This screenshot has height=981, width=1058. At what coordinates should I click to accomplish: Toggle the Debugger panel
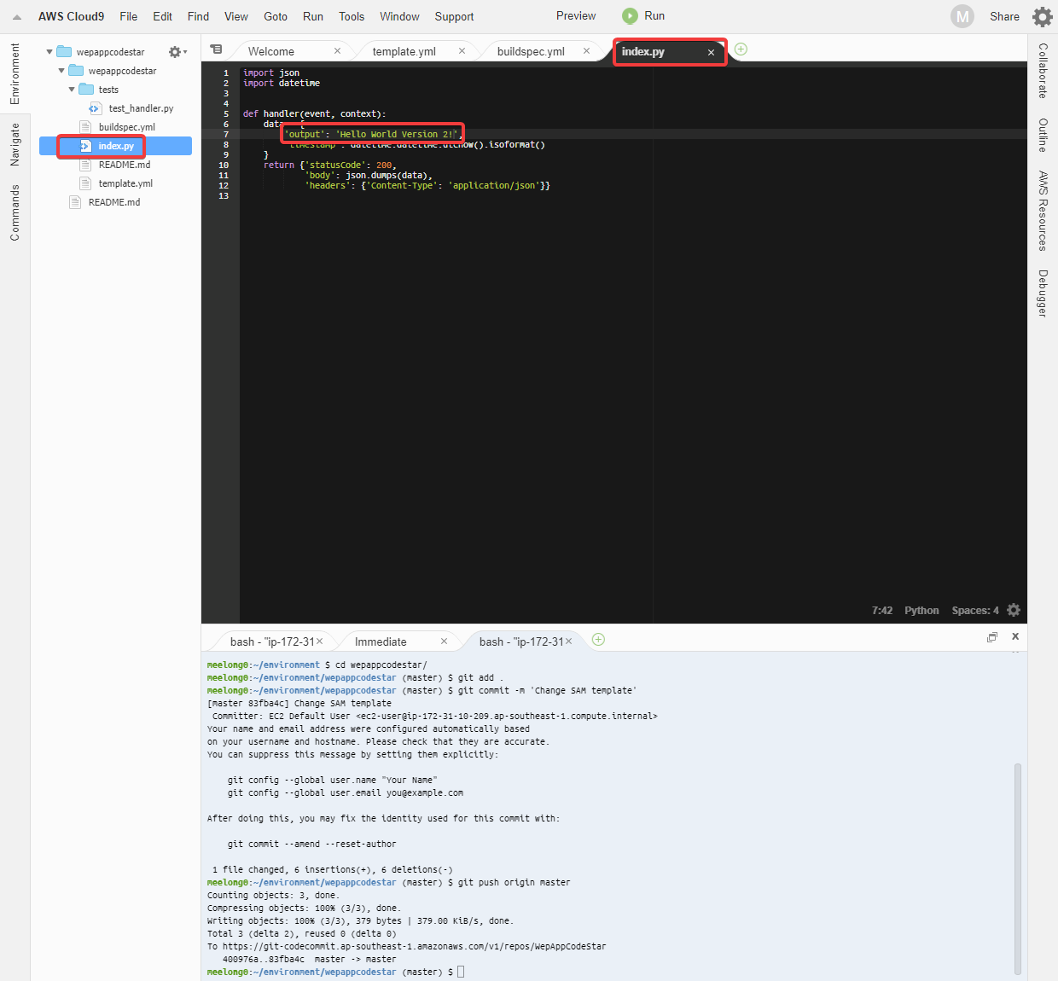pos(1043,293)
